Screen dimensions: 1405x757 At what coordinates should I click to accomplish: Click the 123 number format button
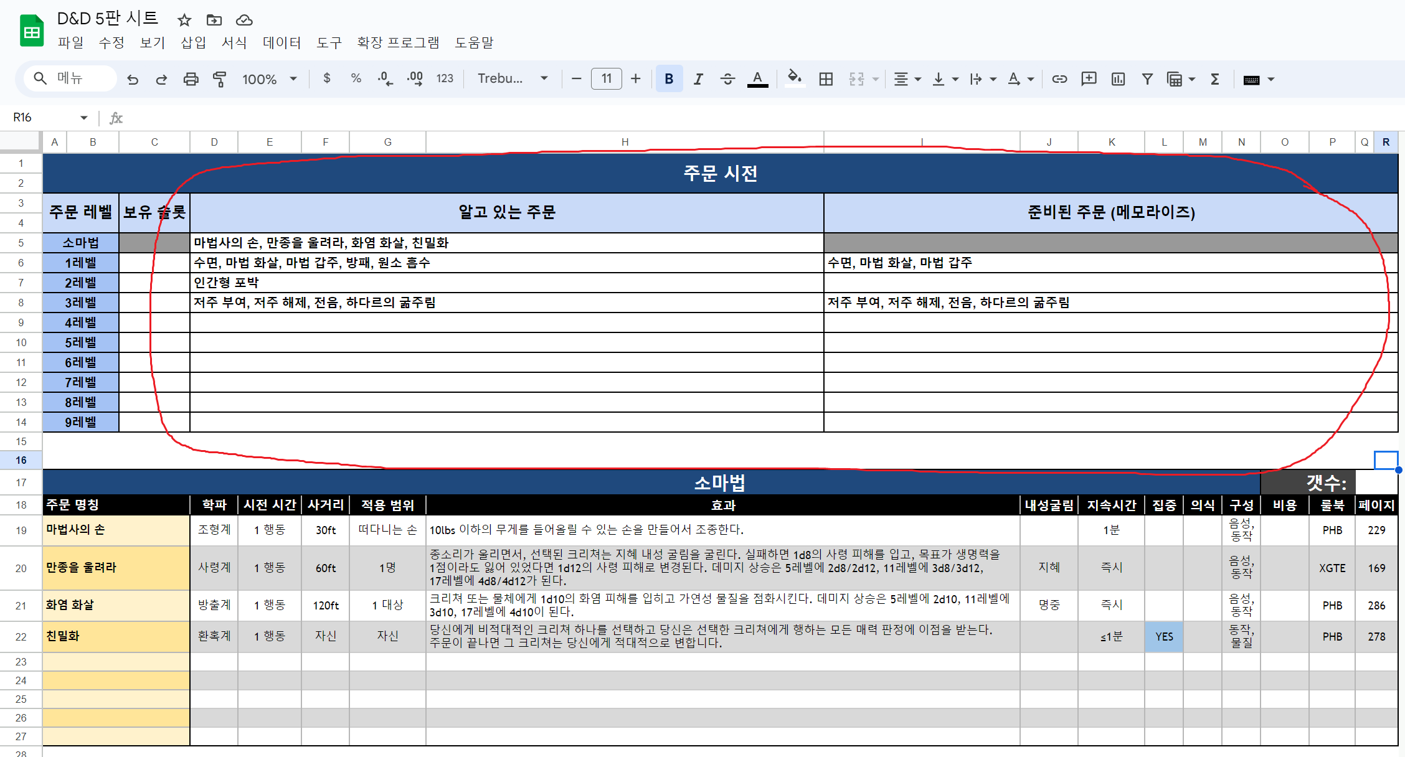click(x=445, y=79)
